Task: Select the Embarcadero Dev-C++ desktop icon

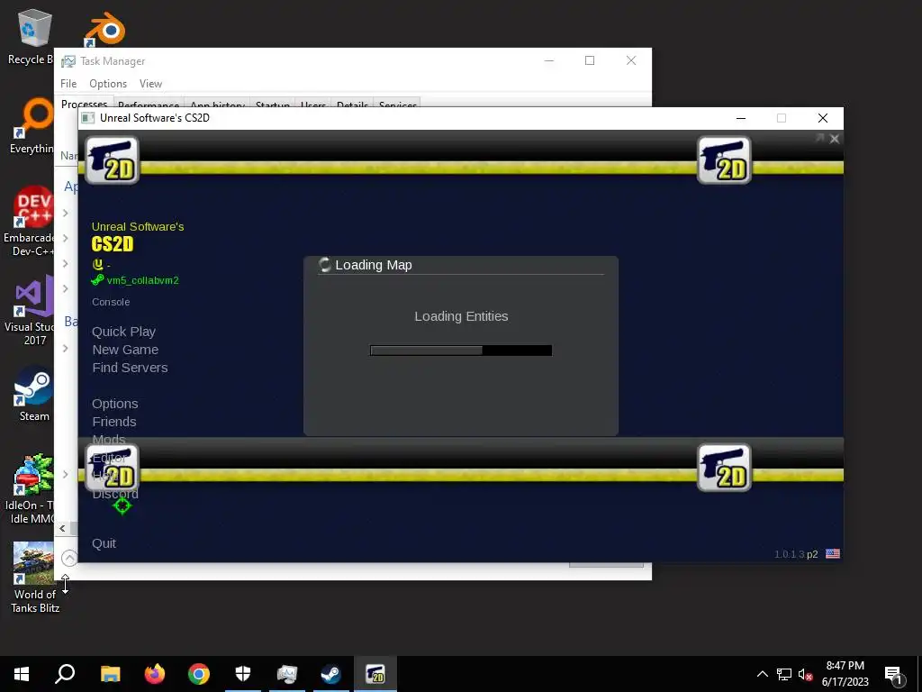Action: click(30, 222)
